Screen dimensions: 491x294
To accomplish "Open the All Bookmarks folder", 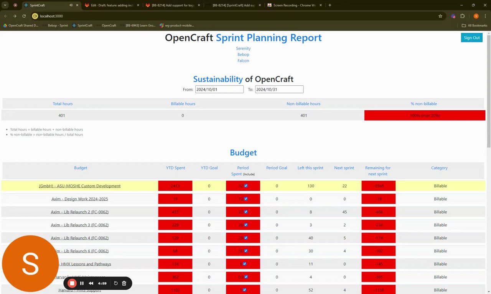I will click(x=475, y=25).
